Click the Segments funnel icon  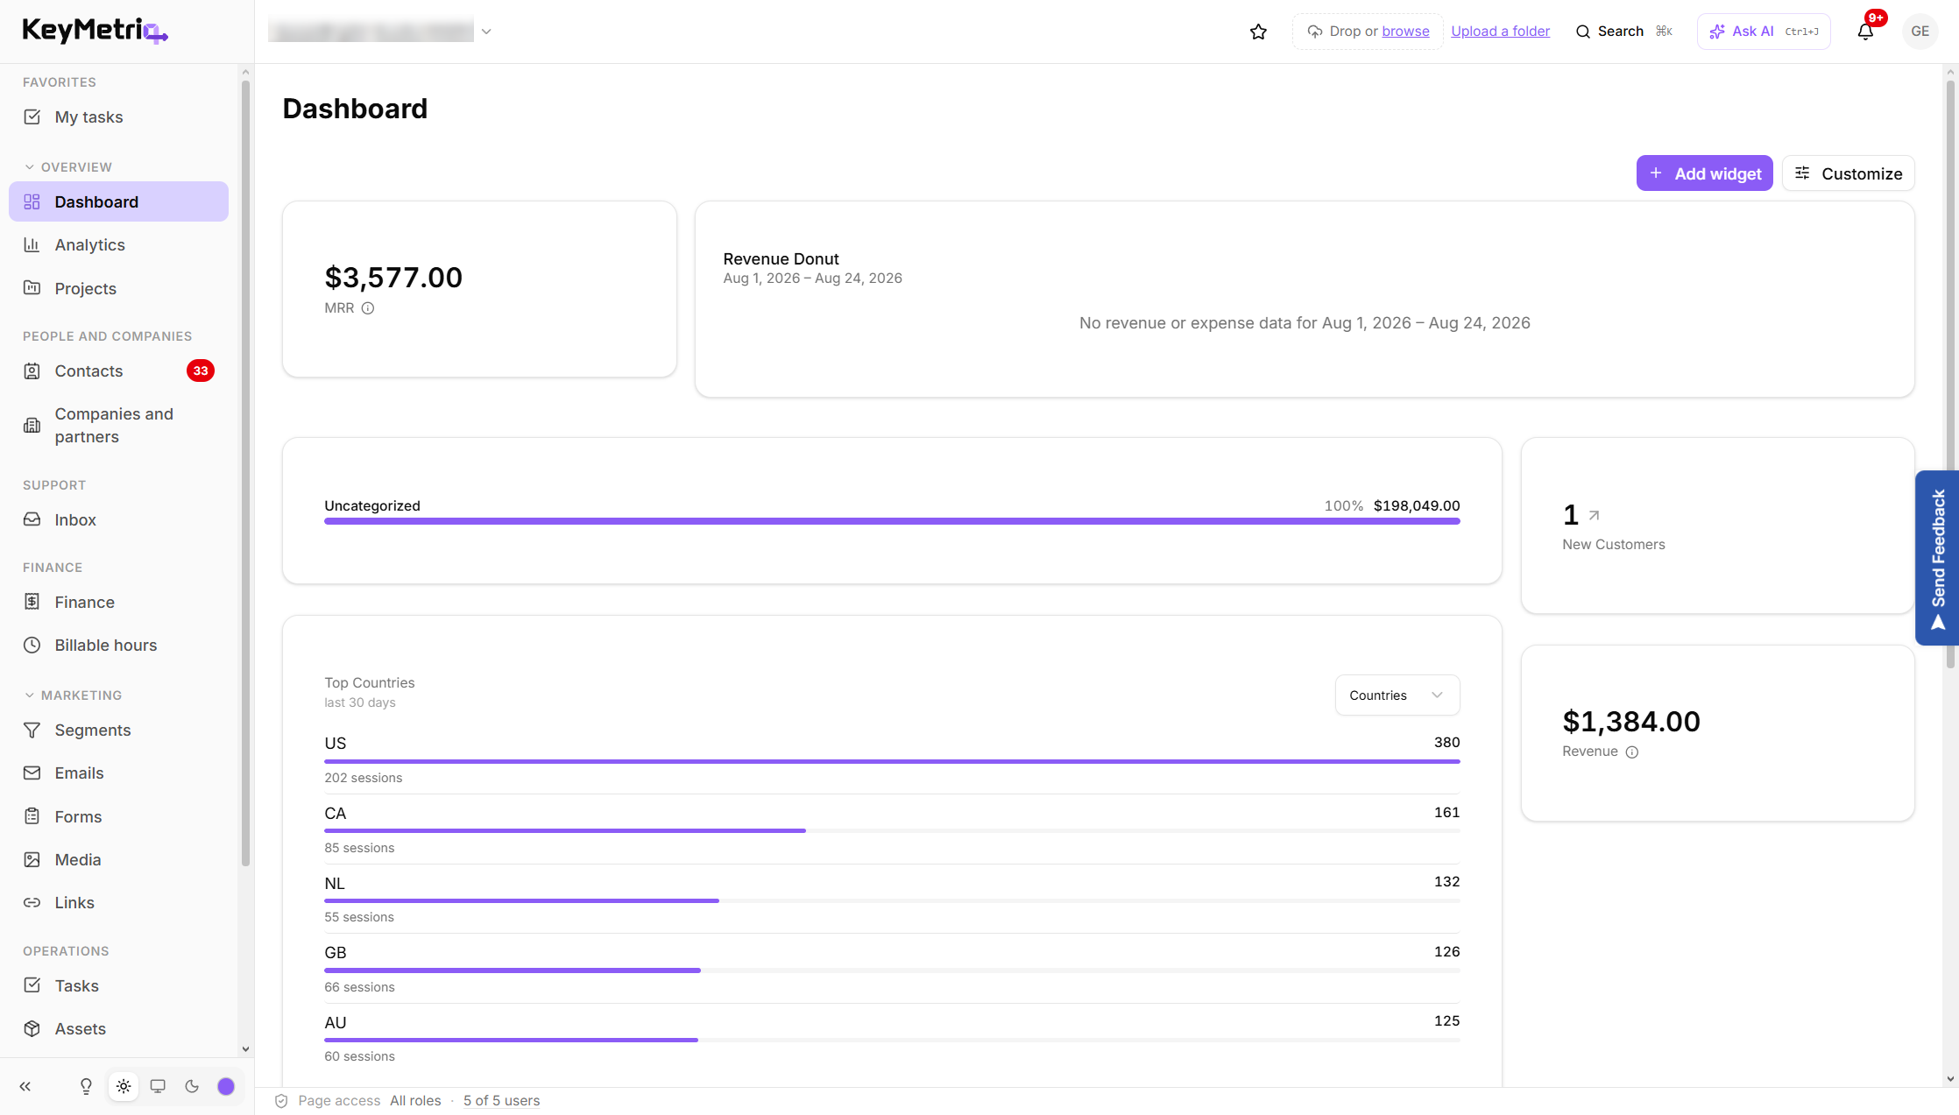tap(32, 730)
